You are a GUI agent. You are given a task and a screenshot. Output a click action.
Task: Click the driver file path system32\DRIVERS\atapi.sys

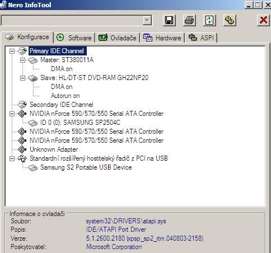pos(126,221)
